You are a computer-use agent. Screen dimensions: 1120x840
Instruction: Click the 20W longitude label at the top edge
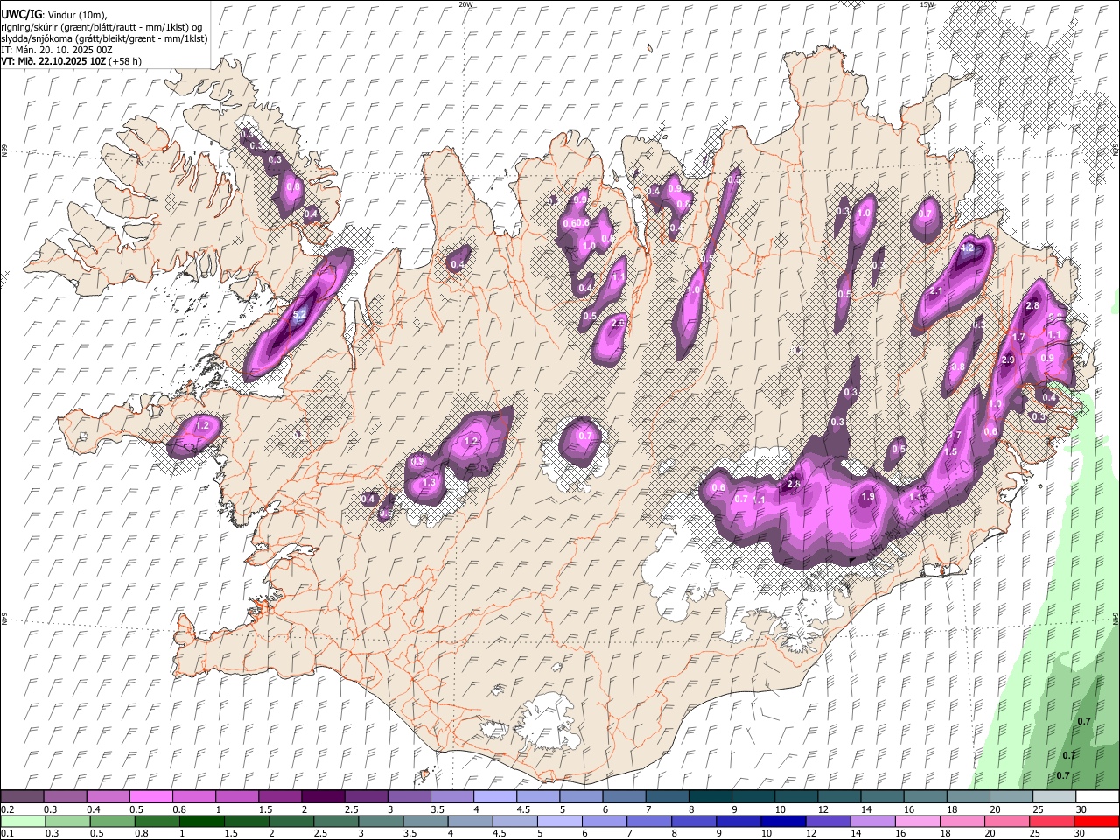click(x=465, y=4)
